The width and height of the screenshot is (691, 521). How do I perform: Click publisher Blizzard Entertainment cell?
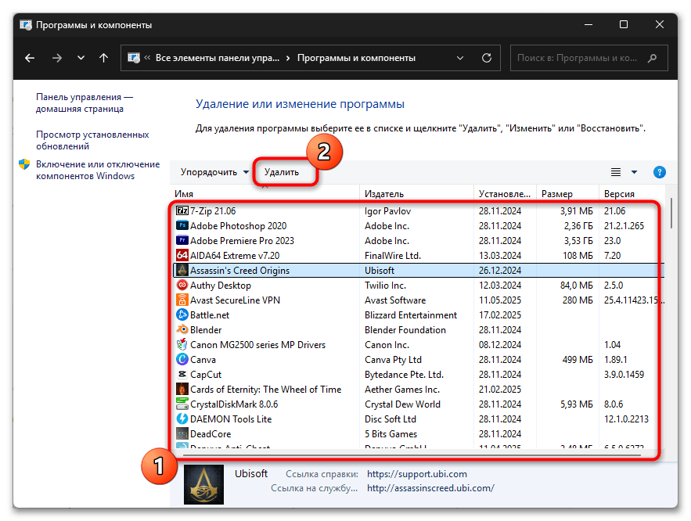coord(411,315)
